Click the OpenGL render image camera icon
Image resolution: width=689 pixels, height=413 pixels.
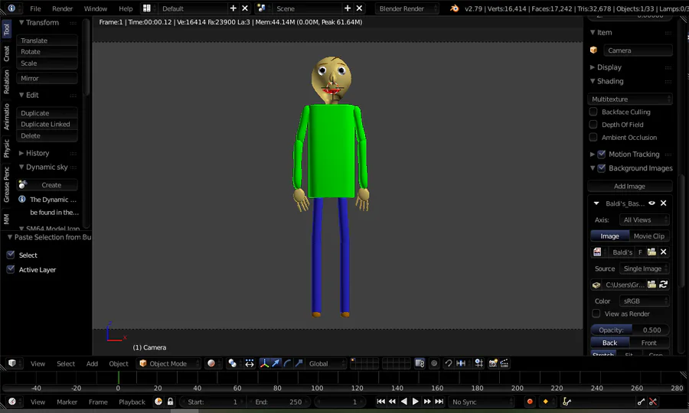(493, 363)
